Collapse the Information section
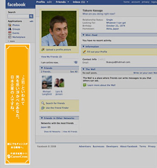This screenshot has height=168, width=157. pos(84,46)
